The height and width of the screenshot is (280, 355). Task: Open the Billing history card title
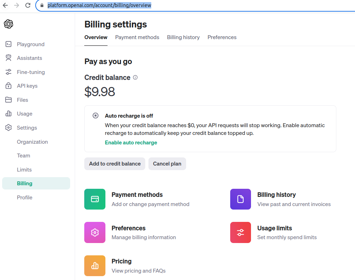click(276, 195)
